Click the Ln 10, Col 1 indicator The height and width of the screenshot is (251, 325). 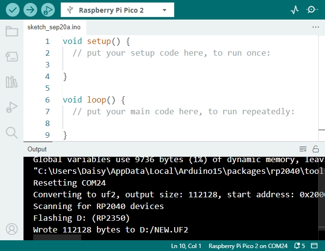[x=186, y=246]
